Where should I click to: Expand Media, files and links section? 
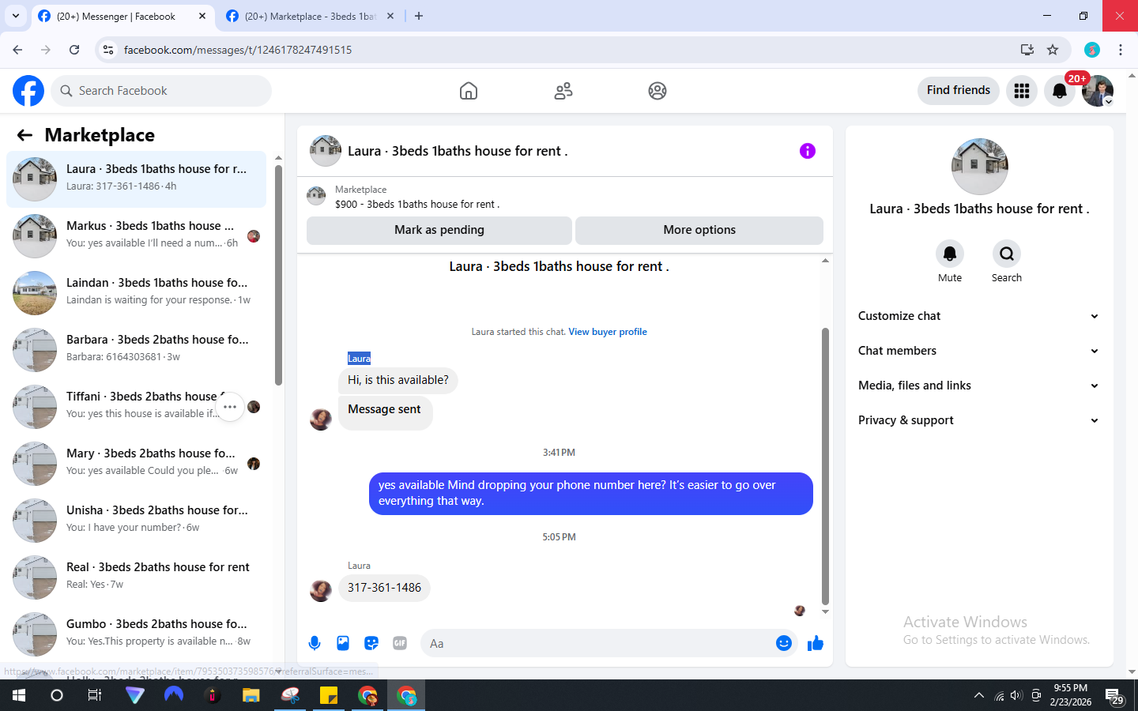[x=979, y=386]
